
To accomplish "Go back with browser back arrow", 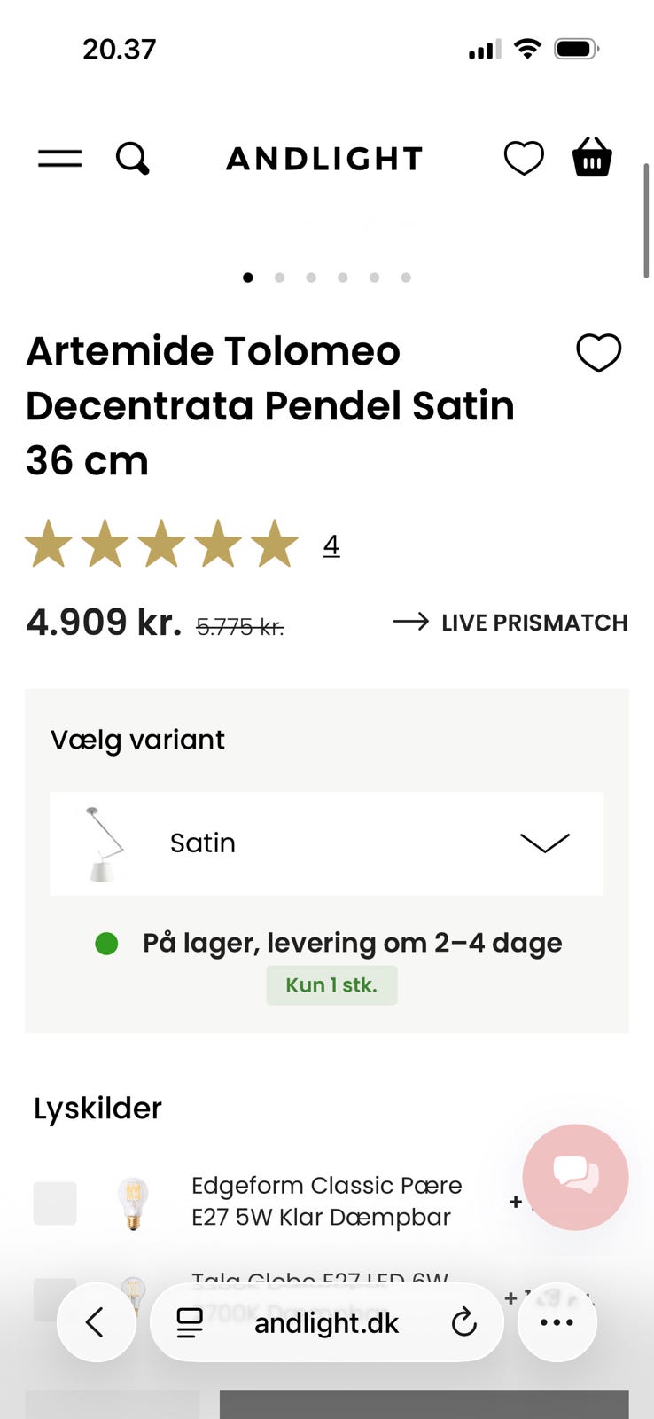I will 96,1322.
